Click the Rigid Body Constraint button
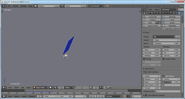This screenshot has height=99, width=185. click(171, 29)
